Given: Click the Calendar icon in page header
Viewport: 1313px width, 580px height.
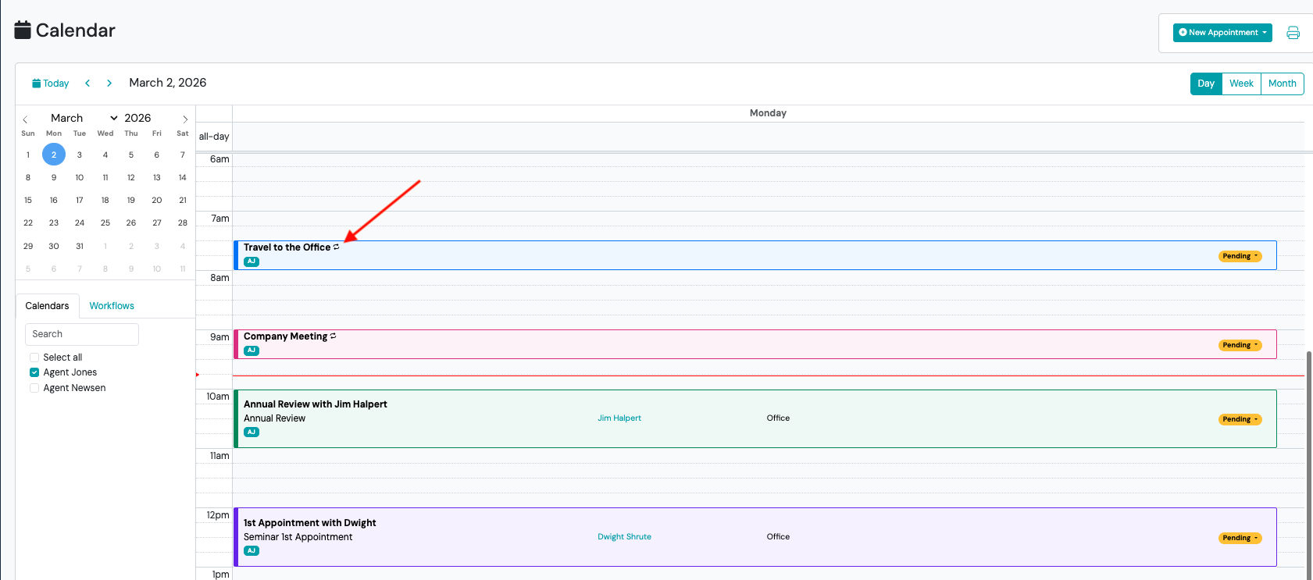Looking at the screenshot, I should (x=23, y=30).
